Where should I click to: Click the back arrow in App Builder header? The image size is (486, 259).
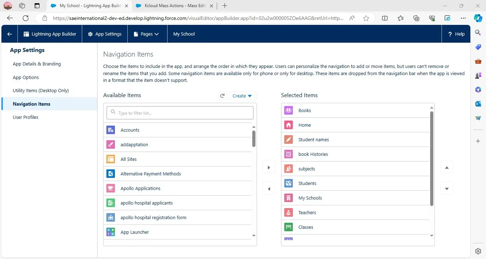coord(10,34)
